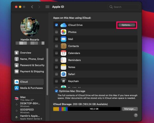The image size is (154, 123).
Task: Click the Mail envelope icon
Action: (63, 39)
